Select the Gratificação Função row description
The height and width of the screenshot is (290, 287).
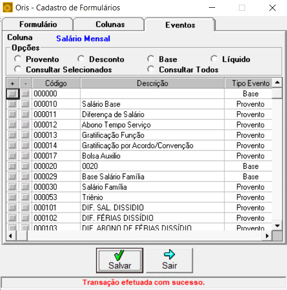coord(113,135)
